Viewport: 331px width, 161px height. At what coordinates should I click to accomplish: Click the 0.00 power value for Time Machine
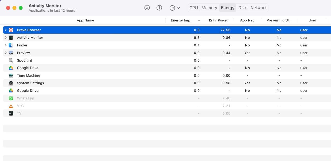[226, 75]
